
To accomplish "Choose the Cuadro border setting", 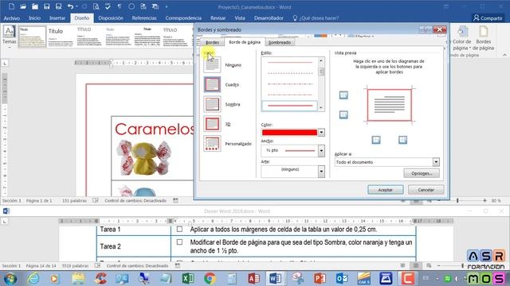I will pos(212,84).
